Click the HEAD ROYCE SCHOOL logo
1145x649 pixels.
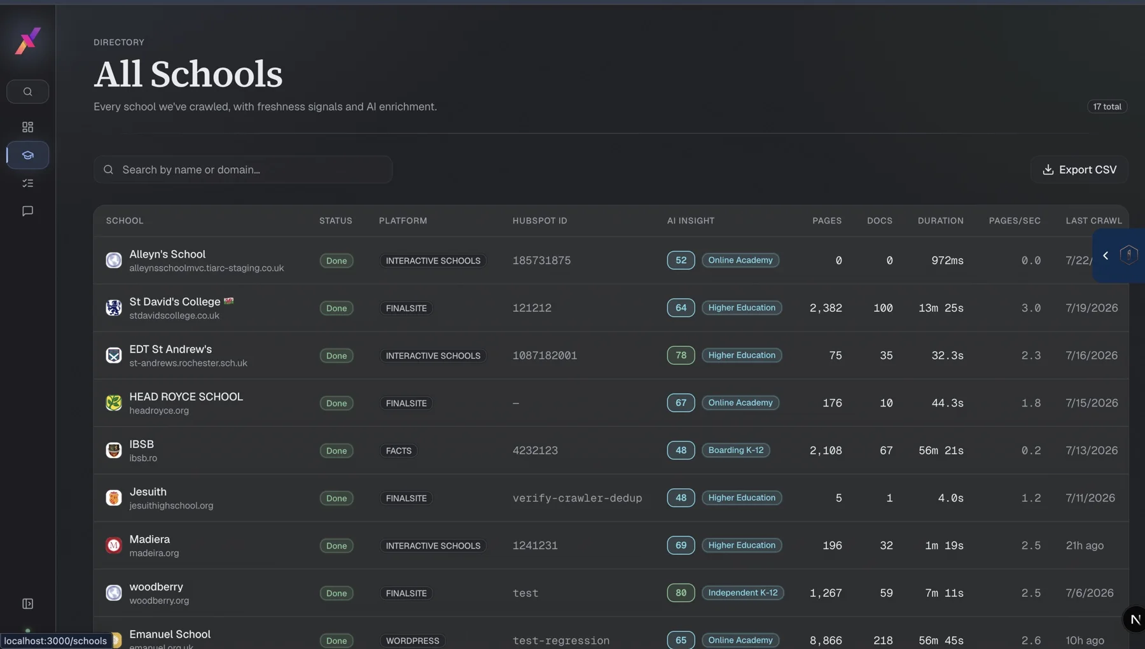114,403
